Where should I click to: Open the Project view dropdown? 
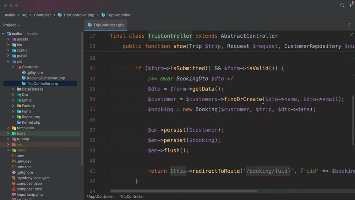(x=12, y=25)
